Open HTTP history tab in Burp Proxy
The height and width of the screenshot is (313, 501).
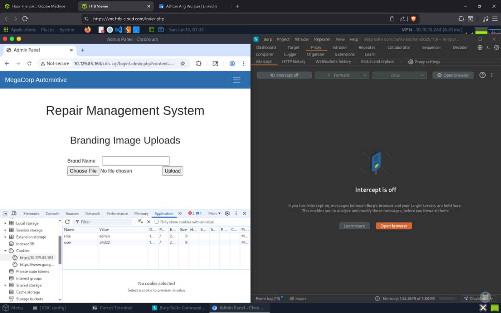(x=293, y=62)
